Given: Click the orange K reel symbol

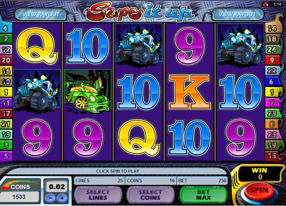Looking at the screenshot, I should coord(190,92).
